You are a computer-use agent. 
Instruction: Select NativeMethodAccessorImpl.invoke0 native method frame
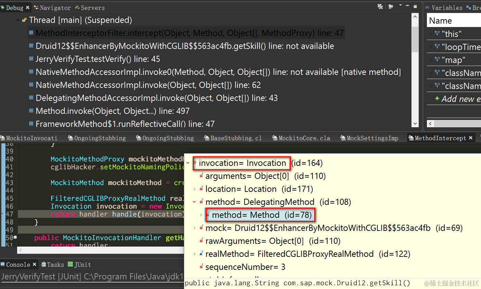coord(218,72)
